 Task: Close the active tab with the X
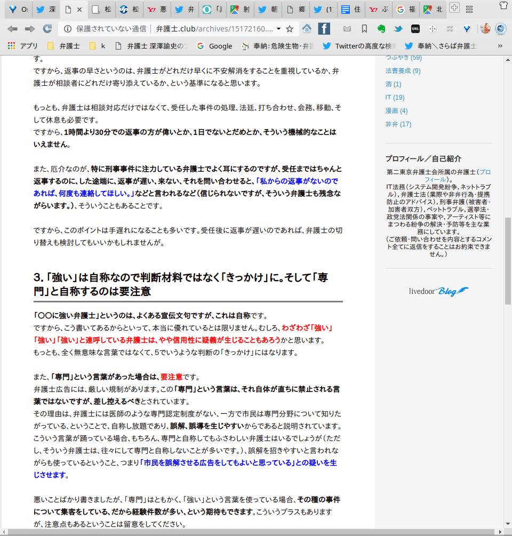tap(79, 10)
